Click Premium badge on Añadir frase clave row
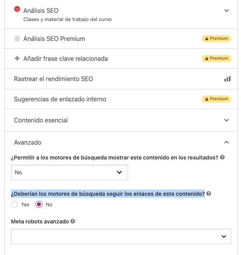241x255 pixels. tap(216, 58)
